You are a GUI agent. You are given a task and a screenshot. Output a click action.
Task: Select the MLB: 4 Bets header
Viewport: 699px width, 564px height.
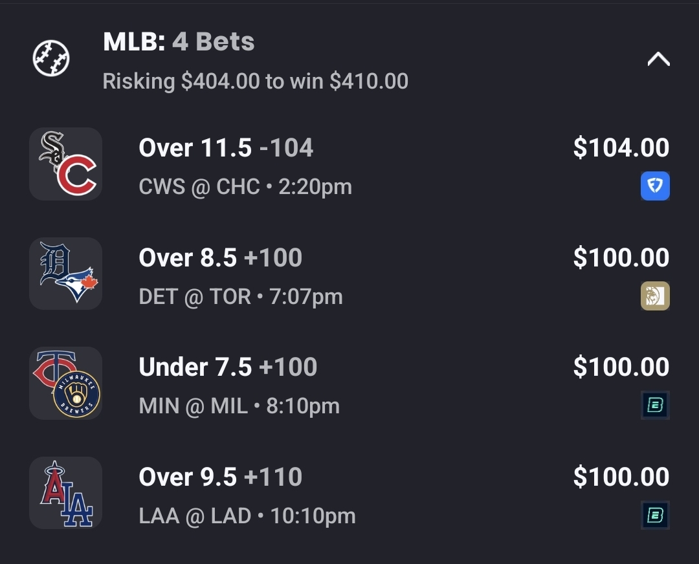pos(179,43)
